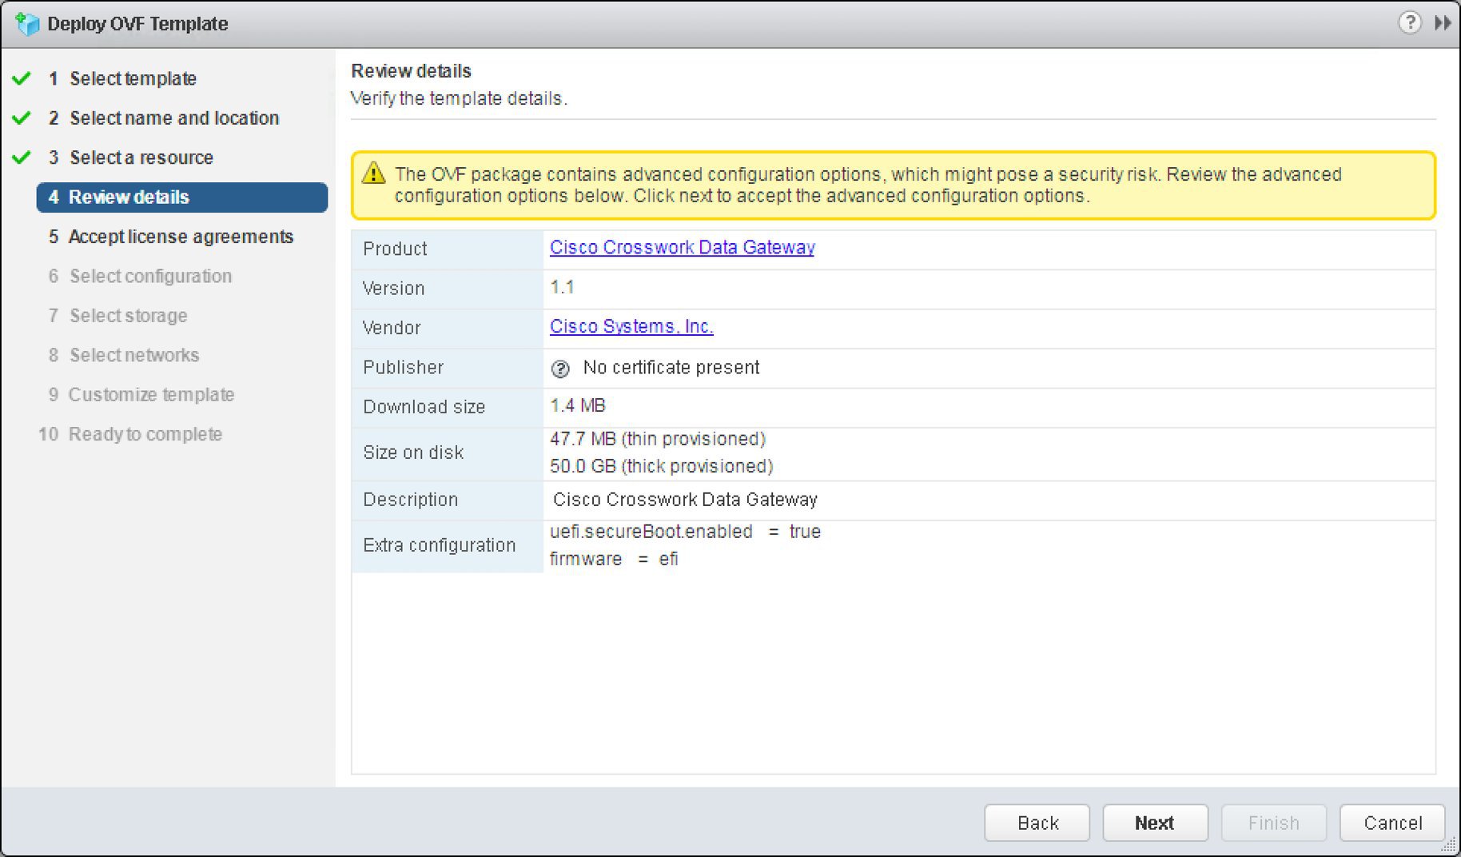
Task: Open the Cisco Crosswork Data Gateway product link
Action: point(681,247)
